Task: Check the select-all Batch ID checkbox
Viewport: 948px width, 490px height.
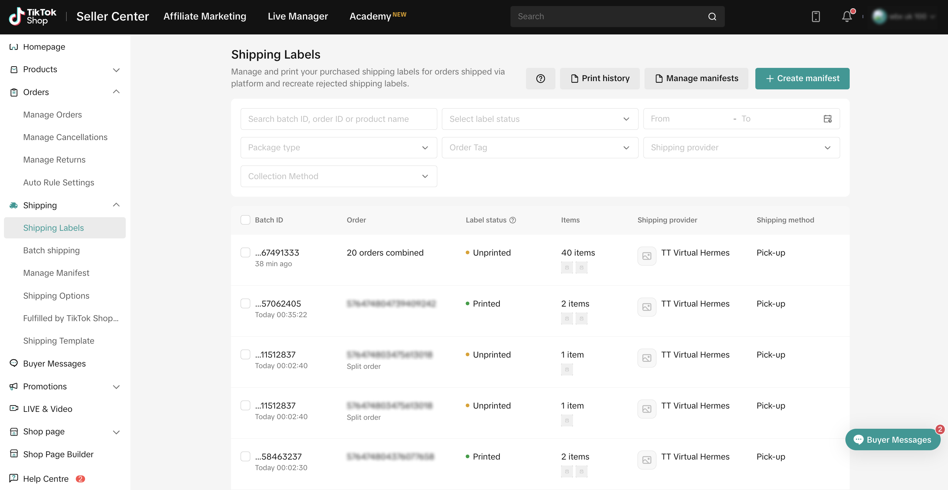Action: coord(245,220)
